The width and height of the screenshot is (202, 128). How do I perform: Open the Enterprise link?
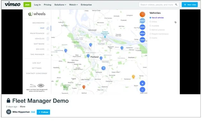pos(86,4)
